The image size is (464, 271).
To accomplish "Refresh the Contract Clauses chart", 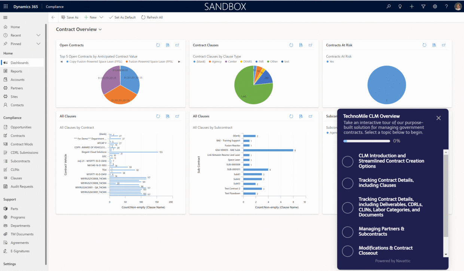I will tap(291, 45).
